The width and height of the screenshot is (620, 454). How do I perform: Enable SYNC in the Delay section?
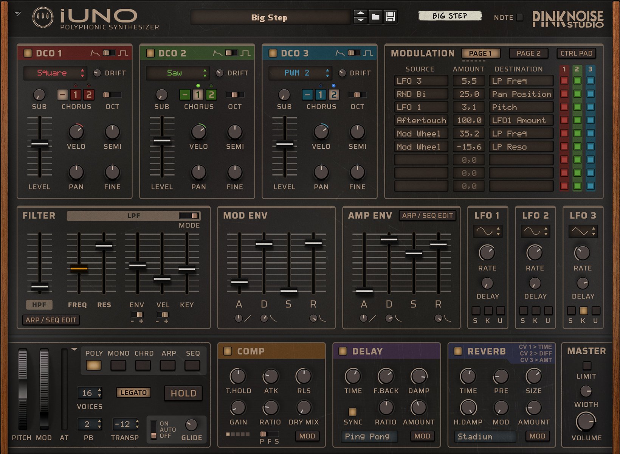(x=353, y=411)
